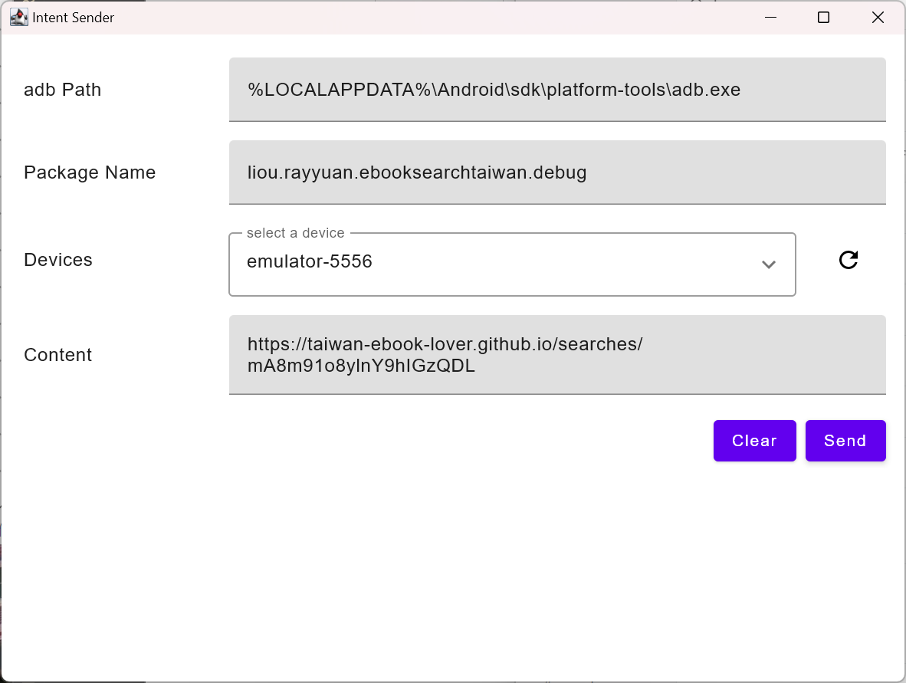Screen dimensions: 906x683
Task: Click the refresh devices icon
Action: coord(849,260)
